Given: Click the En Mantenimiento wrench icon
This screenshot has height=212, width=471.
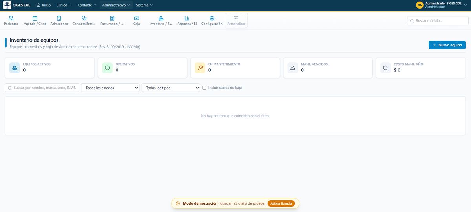Looking at the screenshot, I should point(200,68).
